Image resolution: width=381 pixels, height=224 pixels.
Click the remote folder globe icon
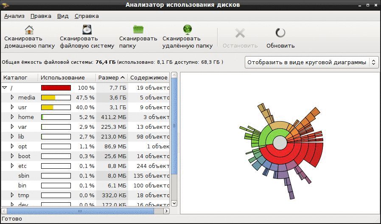188,30
